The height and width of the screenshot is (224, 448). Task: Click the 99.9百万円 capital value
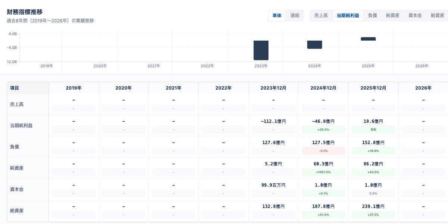click(273, 185)
